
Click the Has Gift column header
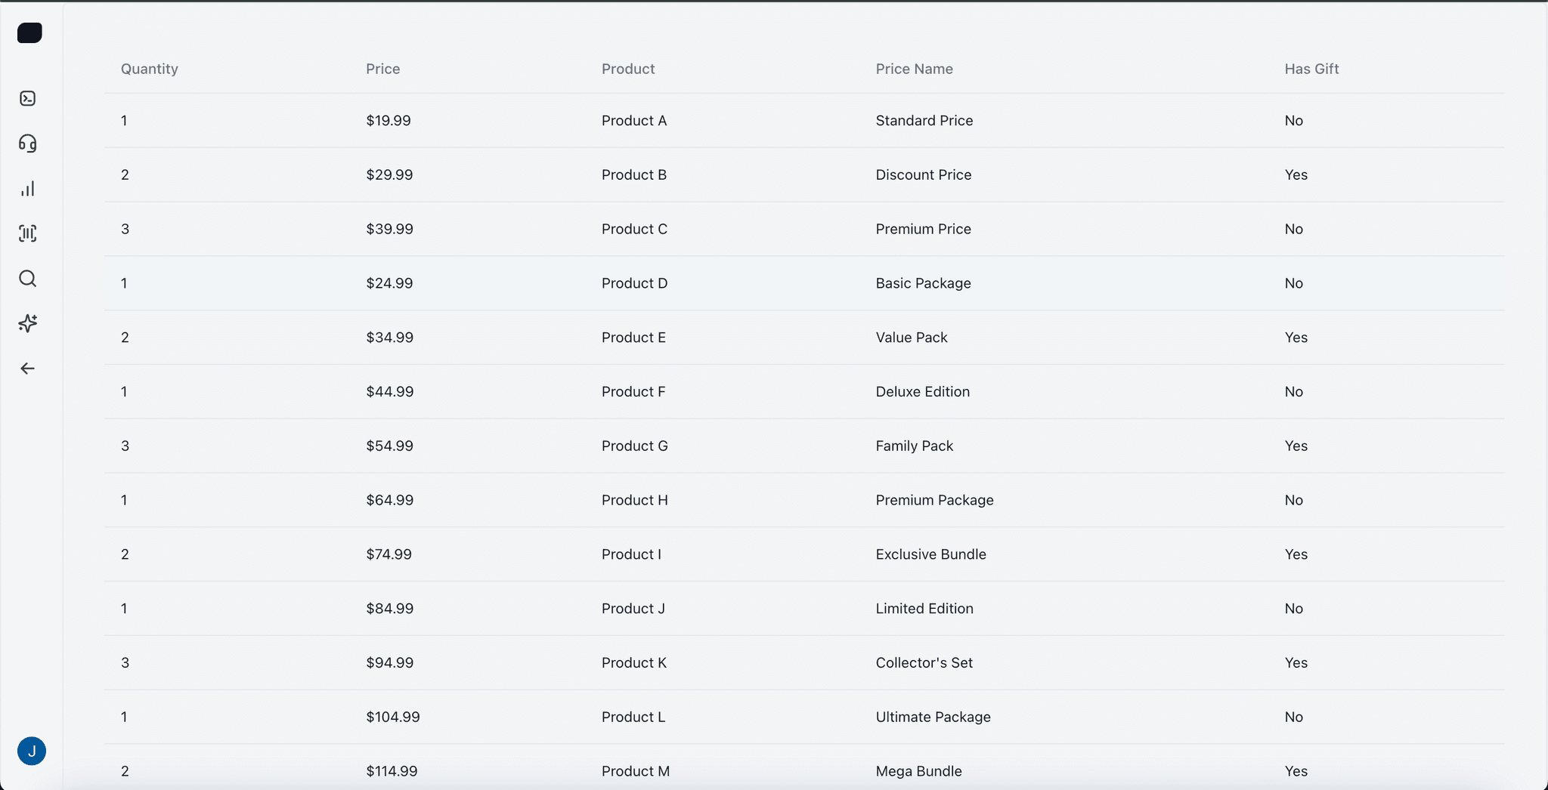[x=1311, y=69]
